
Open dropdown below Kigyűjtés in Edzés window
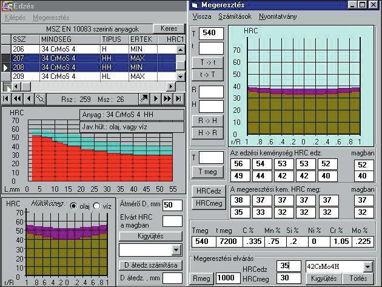(x=176, y=250)
